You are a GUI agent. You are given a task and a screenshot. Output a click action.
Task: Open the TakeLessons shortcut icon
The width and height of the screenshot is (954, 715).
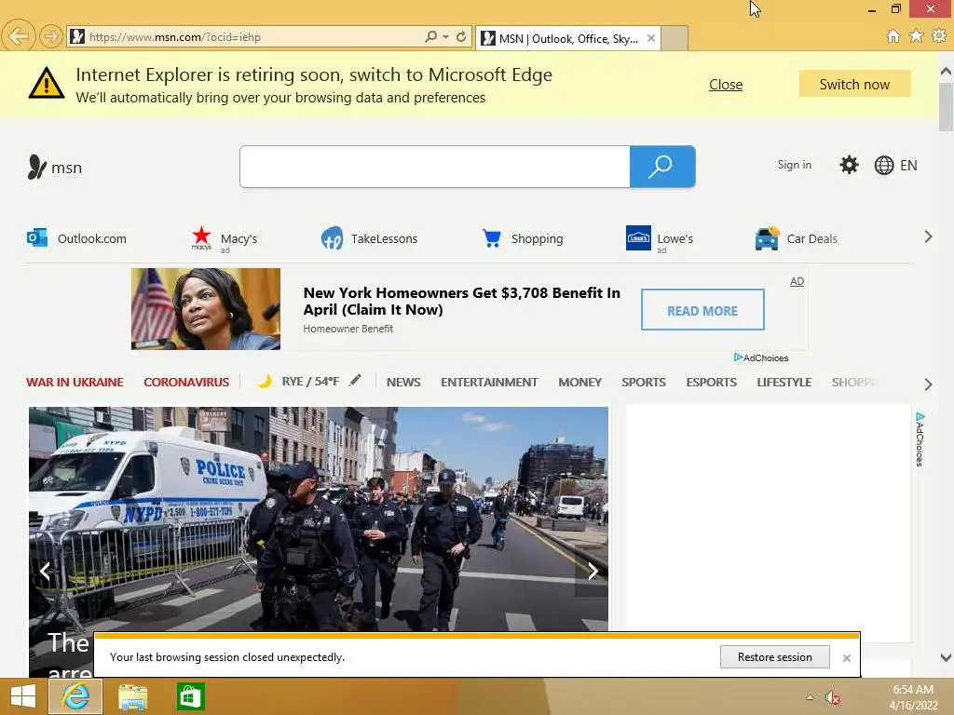(332, 238)
